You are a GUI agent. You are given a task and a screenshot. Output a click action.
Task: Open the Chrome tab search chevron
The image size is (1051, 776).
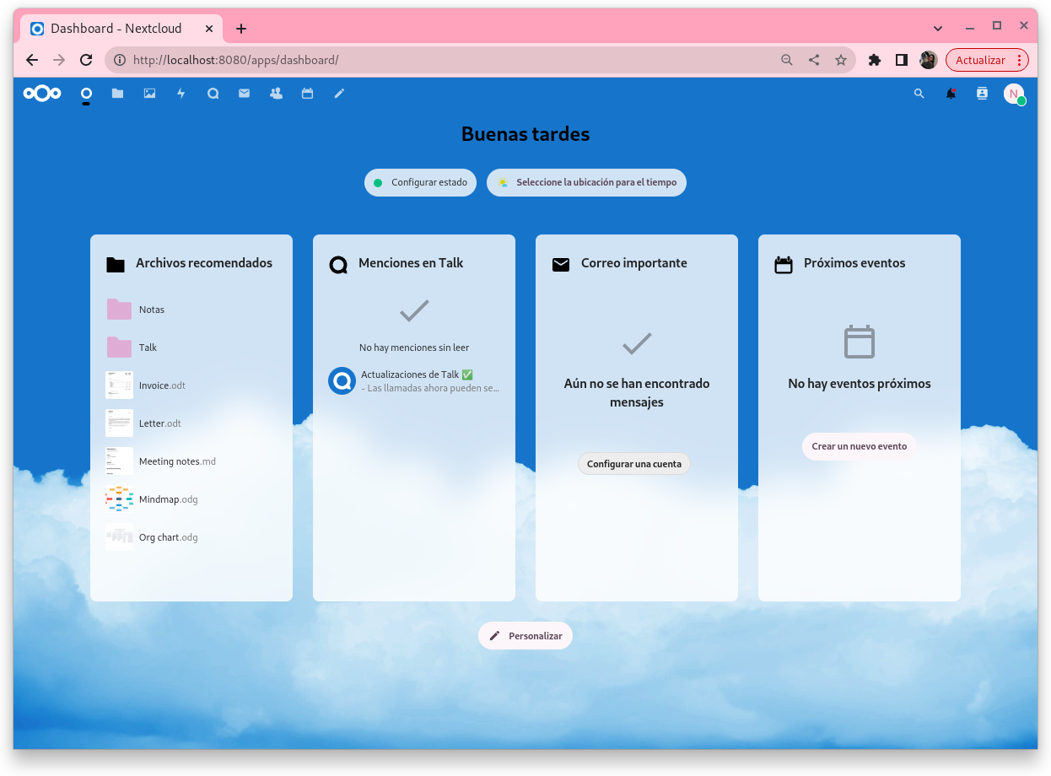(938, 28)
